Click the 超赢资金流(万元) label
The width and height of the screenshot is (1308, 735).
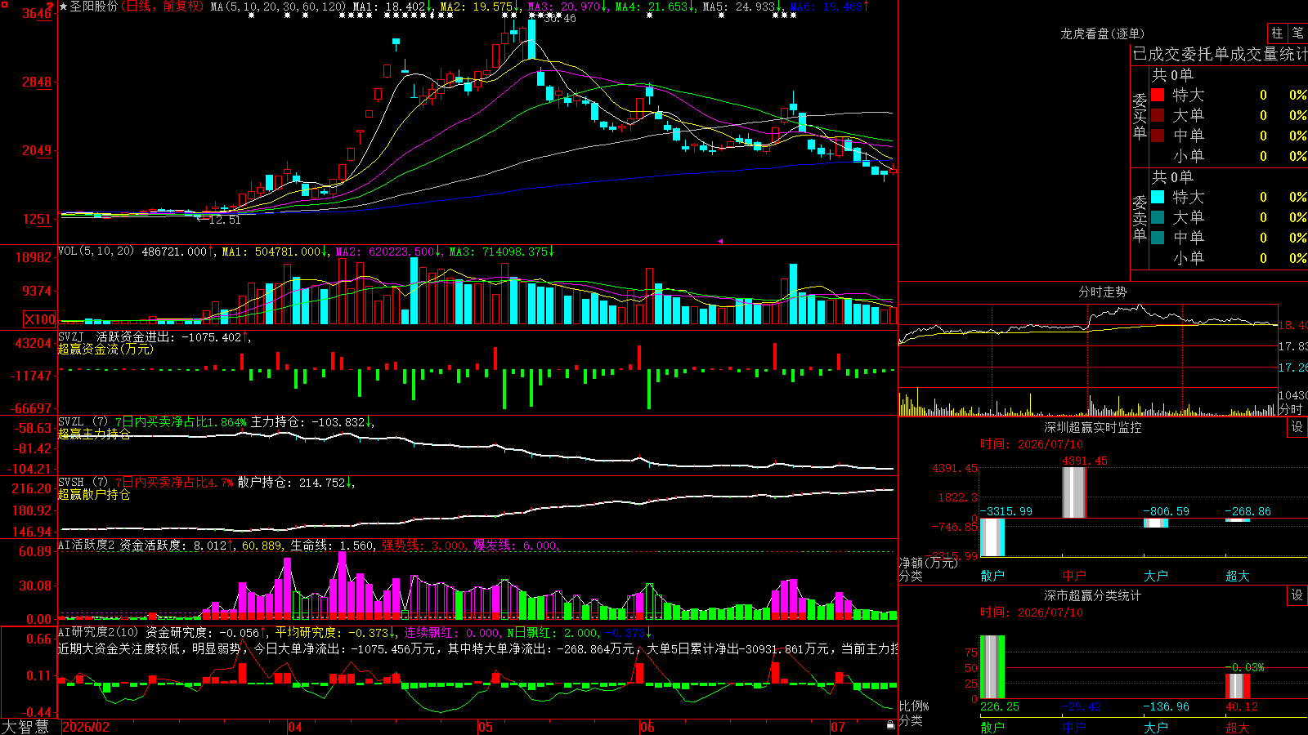(105, 350)
